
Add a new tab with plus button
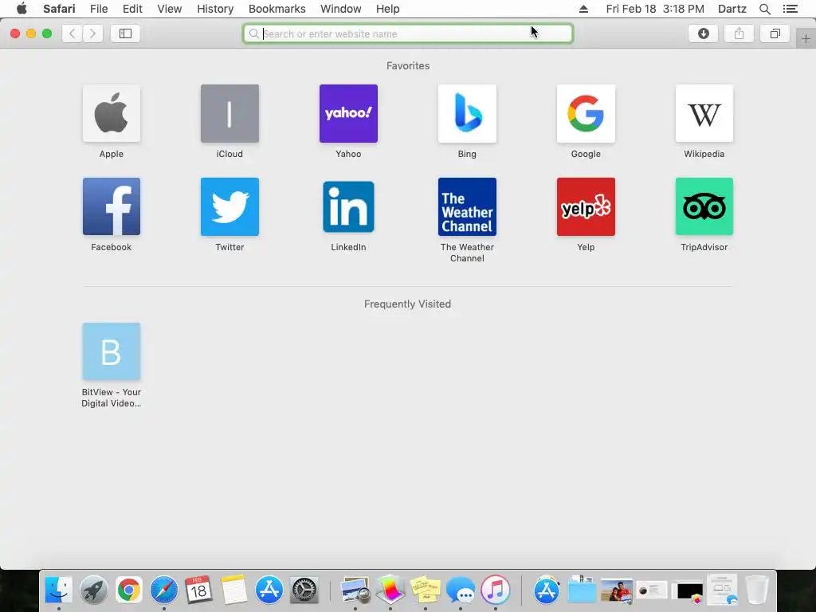point(806,38)
